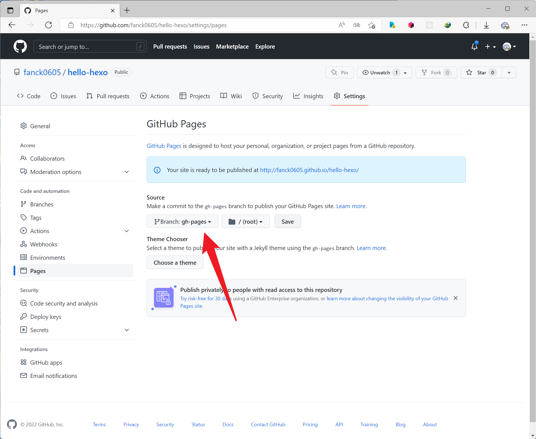Screen dimensions: 536x439
Task: Expand Moderation options chevron
Action: tap(127, 172)
